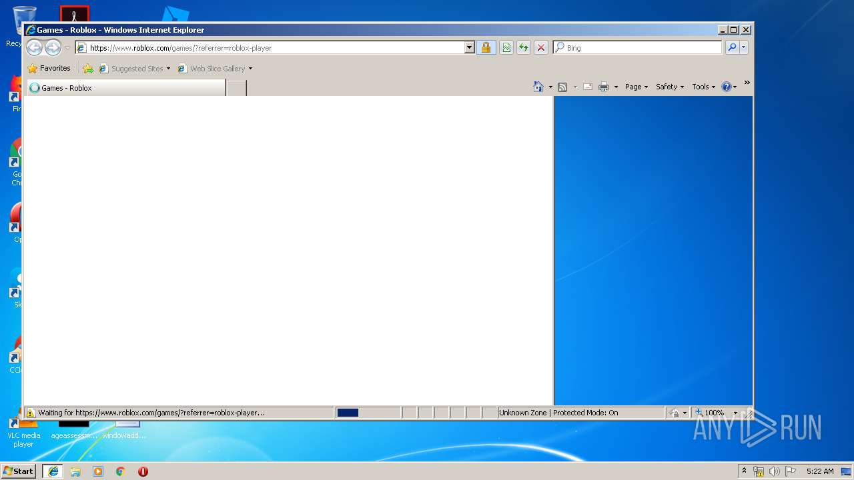Click the Read Mail envelope icon
854x480 pixels.
(588, 87)
